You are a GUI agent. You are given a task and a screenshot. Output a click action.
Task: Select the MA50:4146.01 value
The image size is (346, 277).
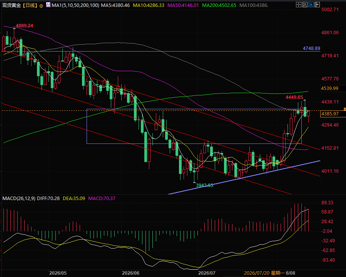(183, 5)
